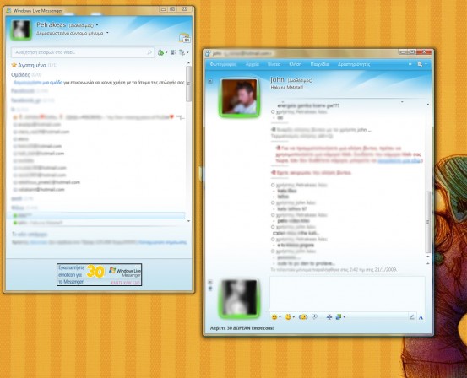Send a nudge to john
The width and height of the screenshot is (467, 378).
coord(303,317)
